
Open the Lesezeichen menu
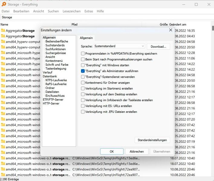point(71,11)
